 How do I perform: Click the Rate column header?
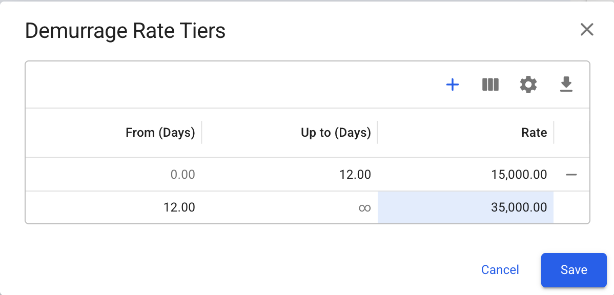click(534, 133)
